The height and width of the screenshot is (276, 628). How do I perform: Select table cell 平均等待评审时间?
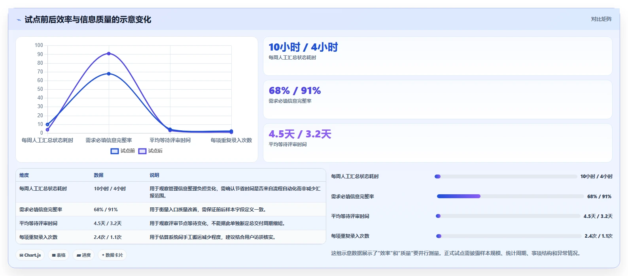click(x=38, y=223)
